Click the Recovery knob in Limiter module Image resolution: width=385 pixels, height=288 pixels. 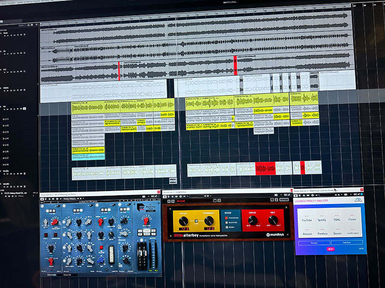pos(111,222)
